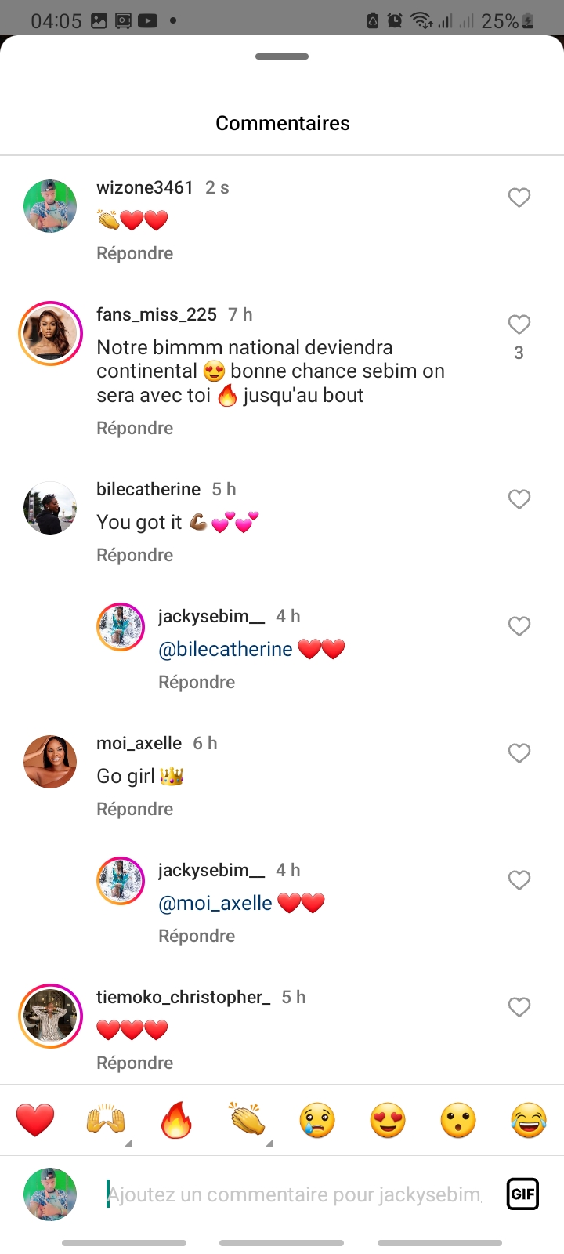Pick the heart-eyes emoji reaction
The image size is (564, 1254).
pos(388,1120)
